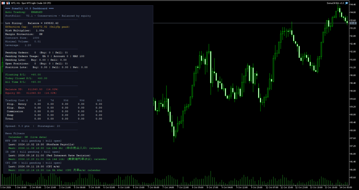Click the Next 2026.10.14 15:30 CPI entry

tap(54, 170)
